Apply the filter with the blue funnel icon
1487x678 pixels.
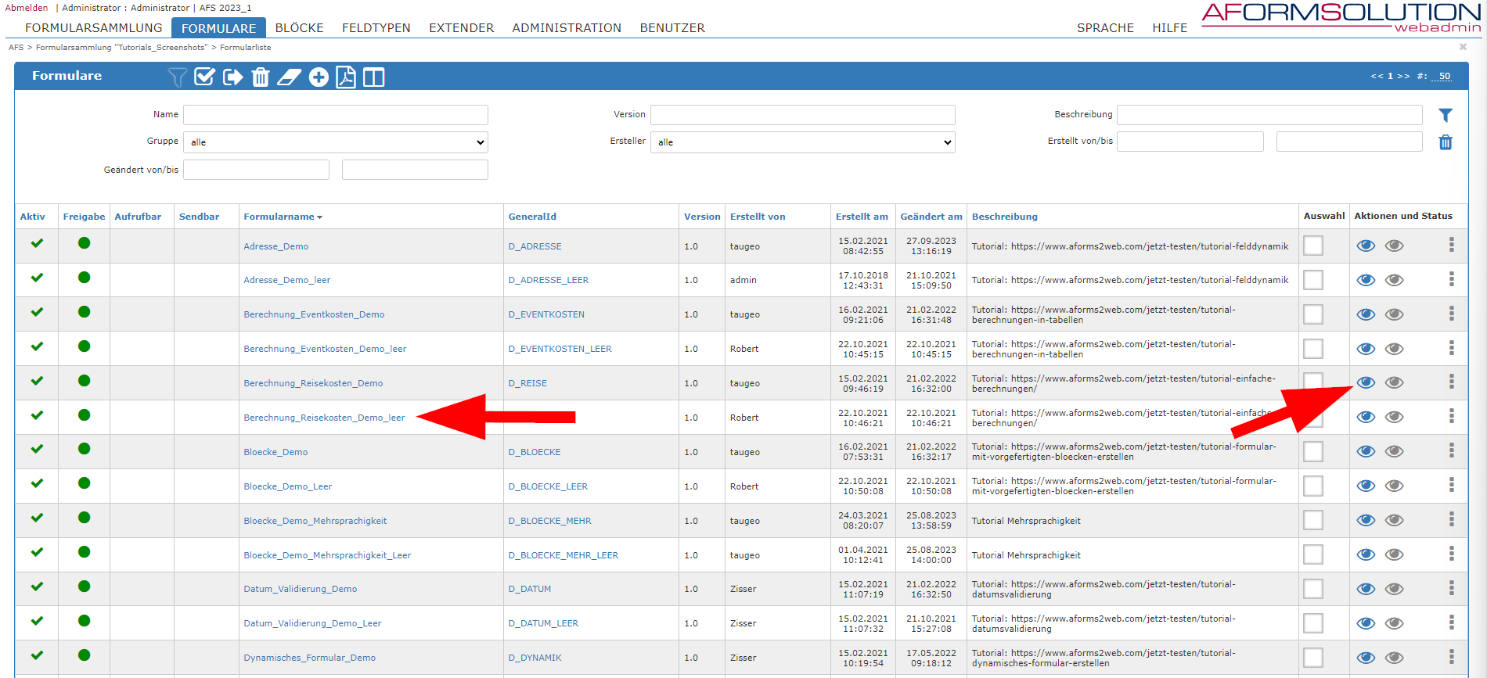point(1445,115)
